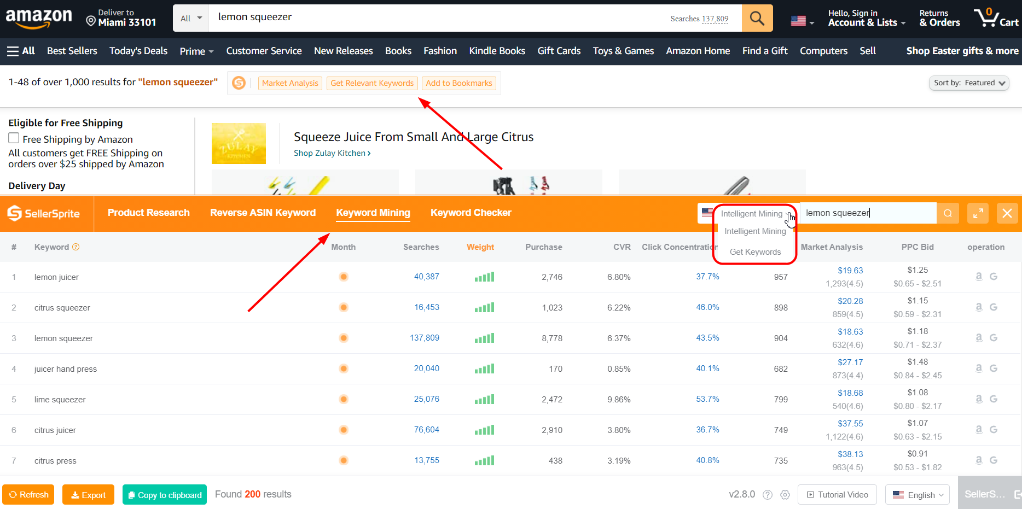Click the SellerSprite round logo near results

point(239,83)
